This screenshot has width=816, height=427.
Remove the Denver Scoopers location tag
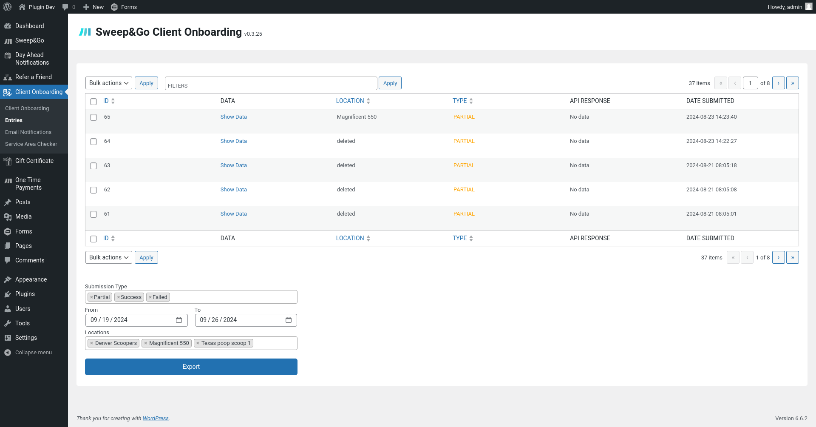point(91,343)
